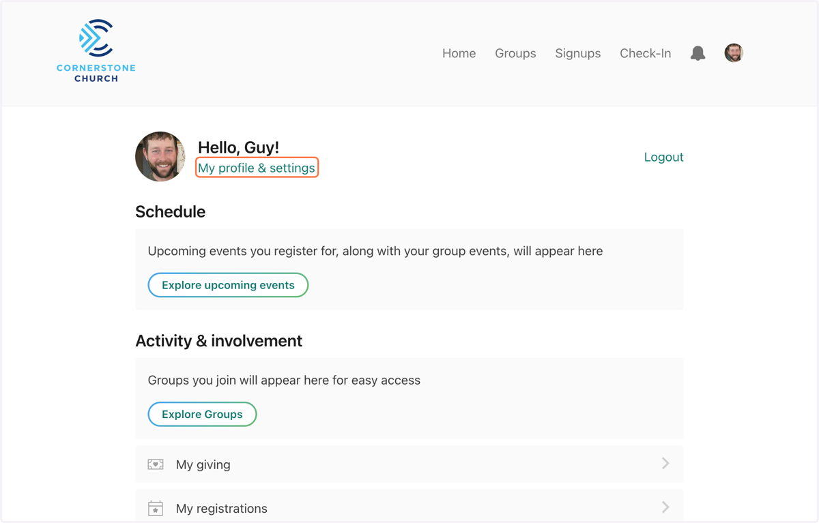819x523 pixels.
Task: Click the large profile photo of Guy
Action: click(x=160, y=157)
